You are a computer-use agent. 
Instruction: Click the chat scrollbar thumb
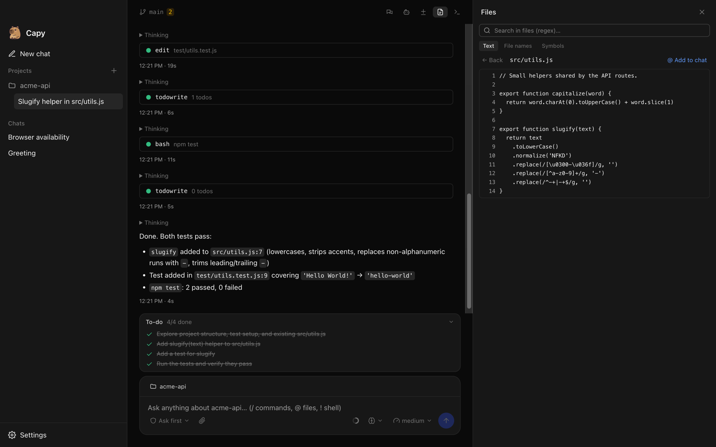pos(469,251)
